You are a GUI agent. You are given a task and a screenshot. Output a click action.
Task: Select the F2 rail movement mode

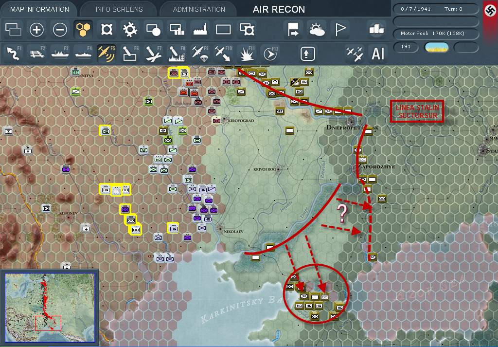(37, 53)
